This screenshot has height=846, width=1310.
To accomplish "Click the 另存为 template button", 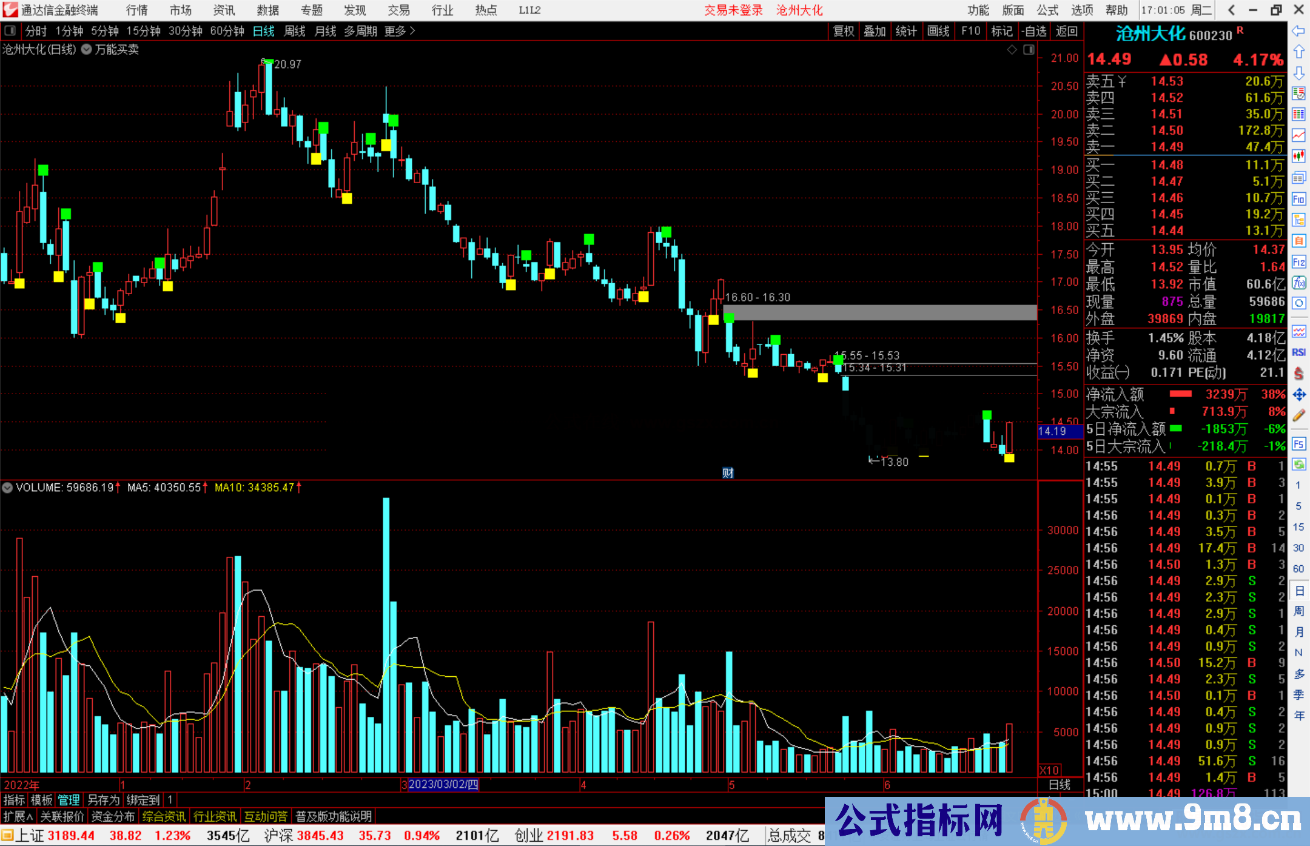I will pos(103,800).
